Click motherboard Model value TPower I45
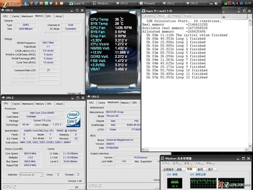This screenshot has height=190, width=253. pos(123,116)
